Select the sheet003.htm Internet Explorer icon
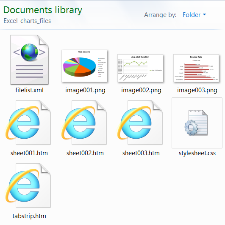 140,122
